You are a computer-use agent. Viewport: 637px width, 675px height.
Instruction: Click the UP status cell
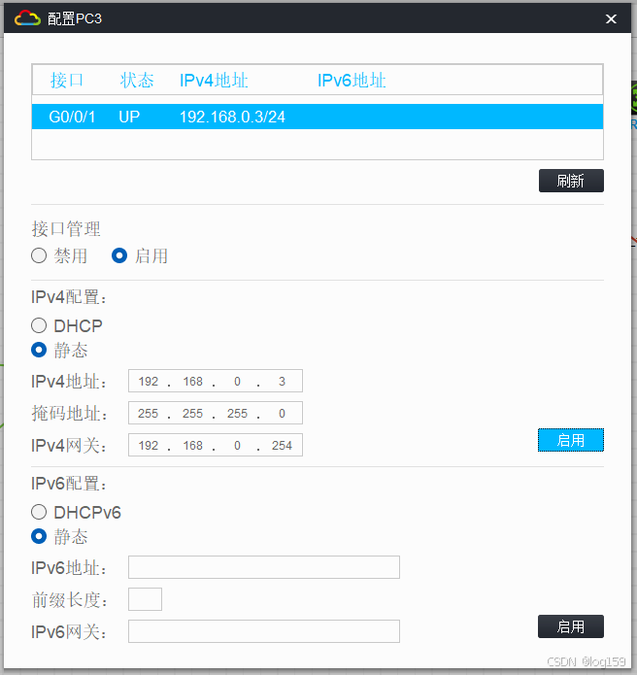point(129,118)
